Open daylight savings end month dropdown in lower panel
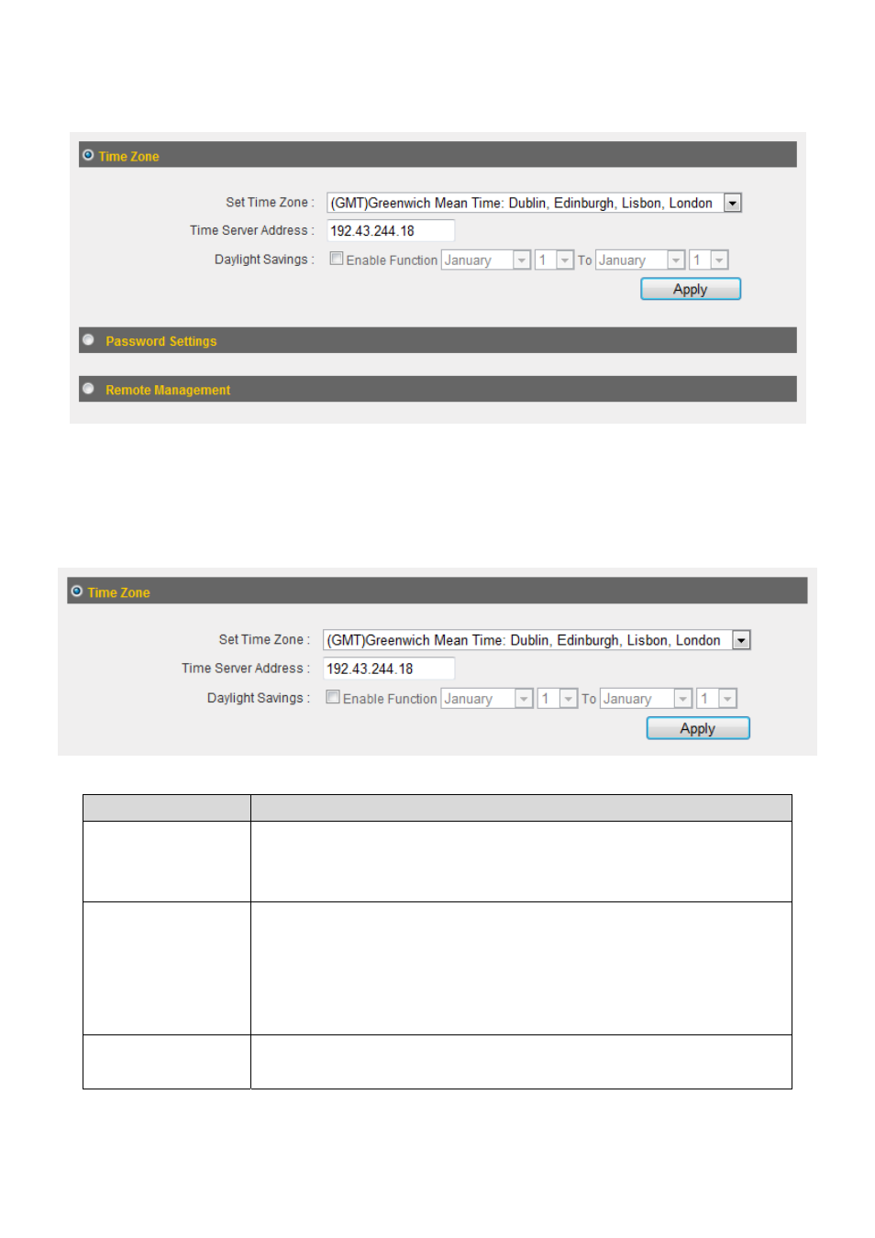This screenshot has height=1238, width=875. [x=647, y=699]
